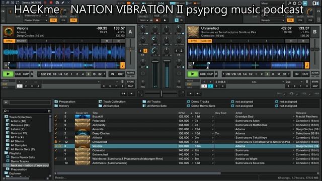This screenshot has height=181, width=322.
Task: Click tempo bend left on Deck B
Action: (x=291, y=41)
